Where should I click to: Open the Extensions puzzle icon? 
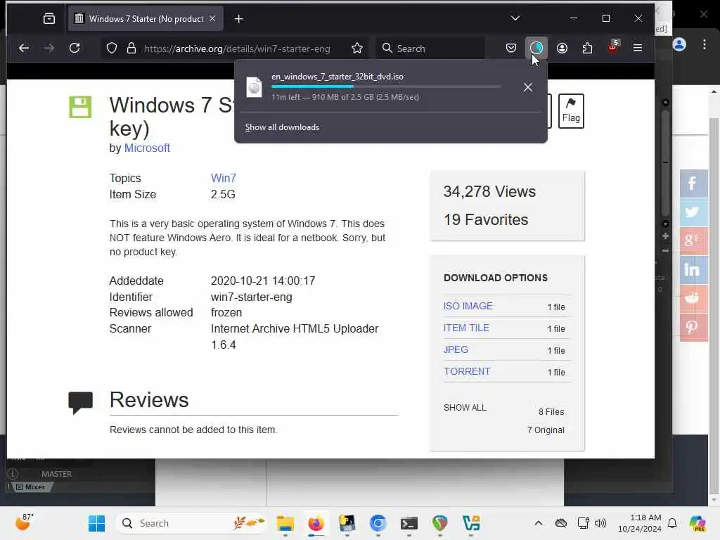point(587,48)
